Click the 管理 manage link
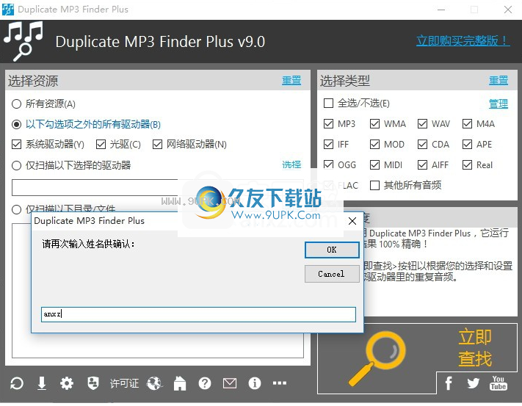Image resolution: width=522 pixels, height=406 pixels. tap(499, 104)
